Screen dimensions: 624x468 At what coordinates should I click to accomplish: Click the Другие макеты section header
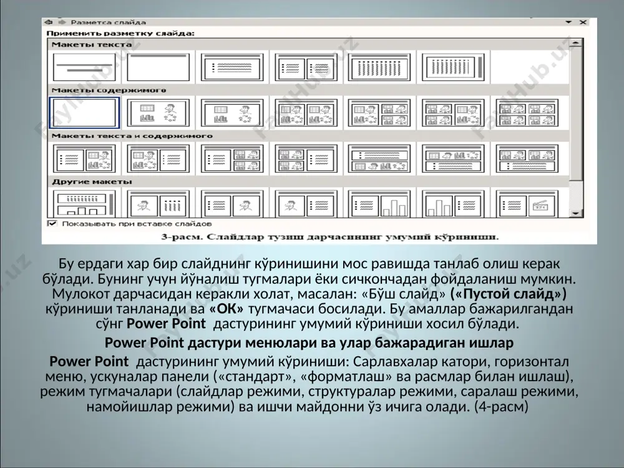click(92, 182)
